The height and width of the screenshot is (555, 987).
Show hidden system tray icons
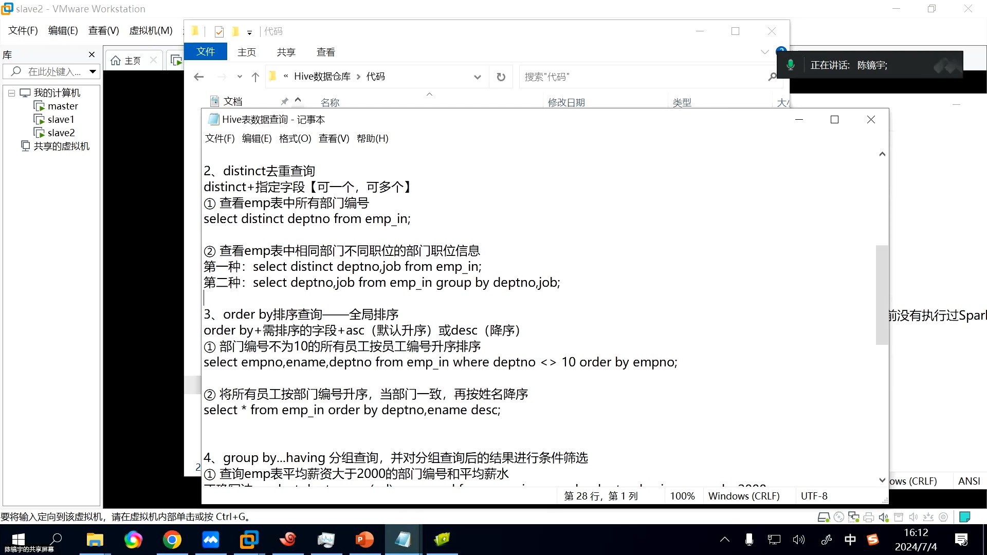pos(725,540)
